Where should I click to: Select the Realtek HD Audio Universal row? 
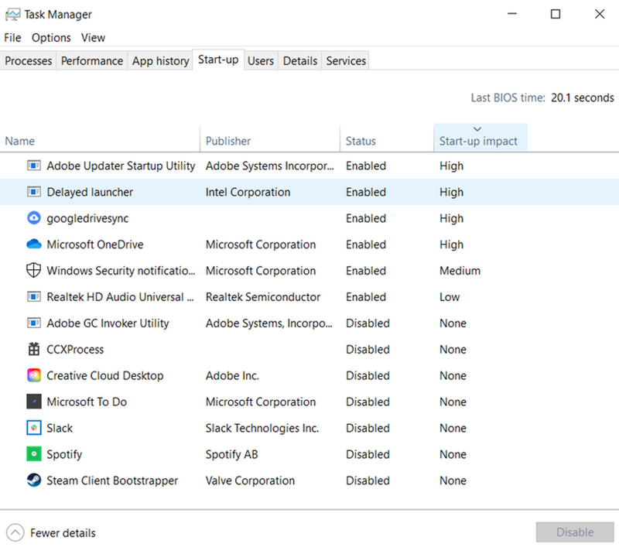(309, 296)
